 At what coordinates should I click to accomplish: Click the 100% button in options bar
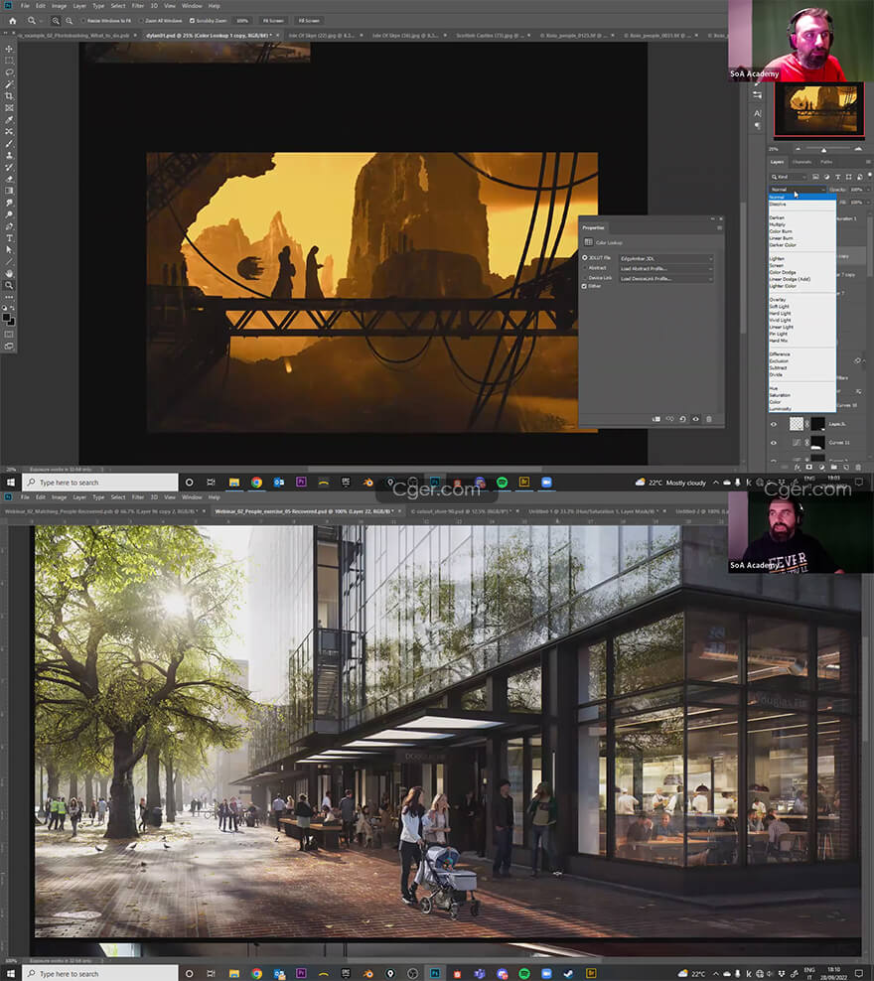pos(242,21)
